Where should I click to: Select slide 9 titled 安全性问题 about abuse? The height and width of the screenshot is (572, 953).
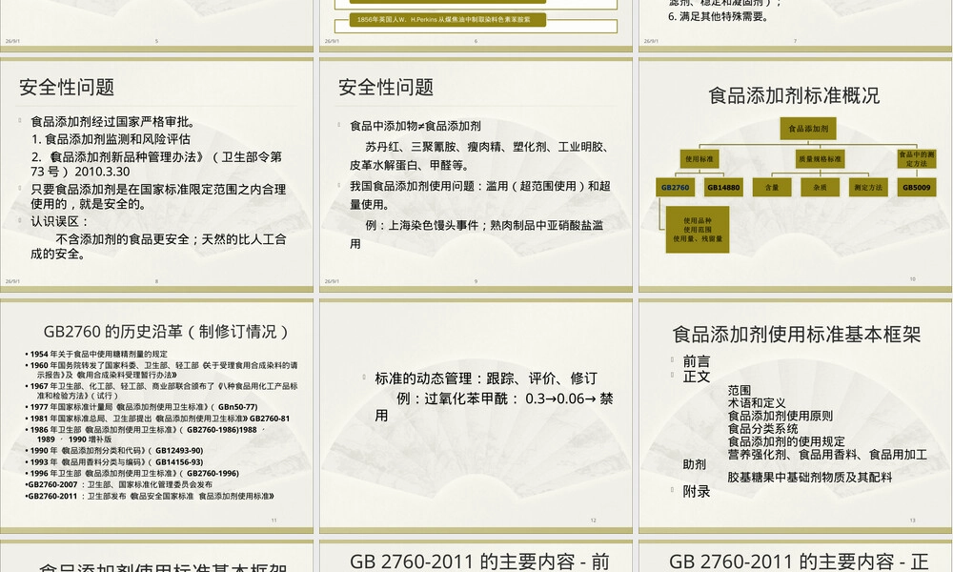point(476,174)
